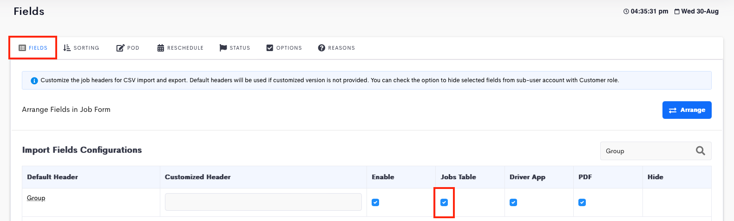Click the Sorting tab sort icon
Image resolution: width=734 pixels, height=221 pixels.
[67, 48]
